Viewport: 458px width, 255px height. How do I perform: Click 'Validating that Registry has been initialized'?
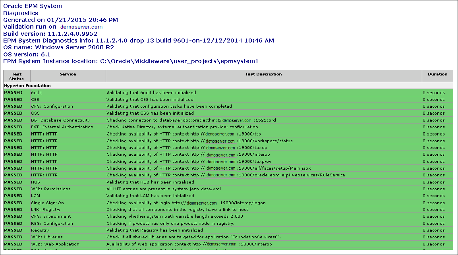click(x=155, y=230)
